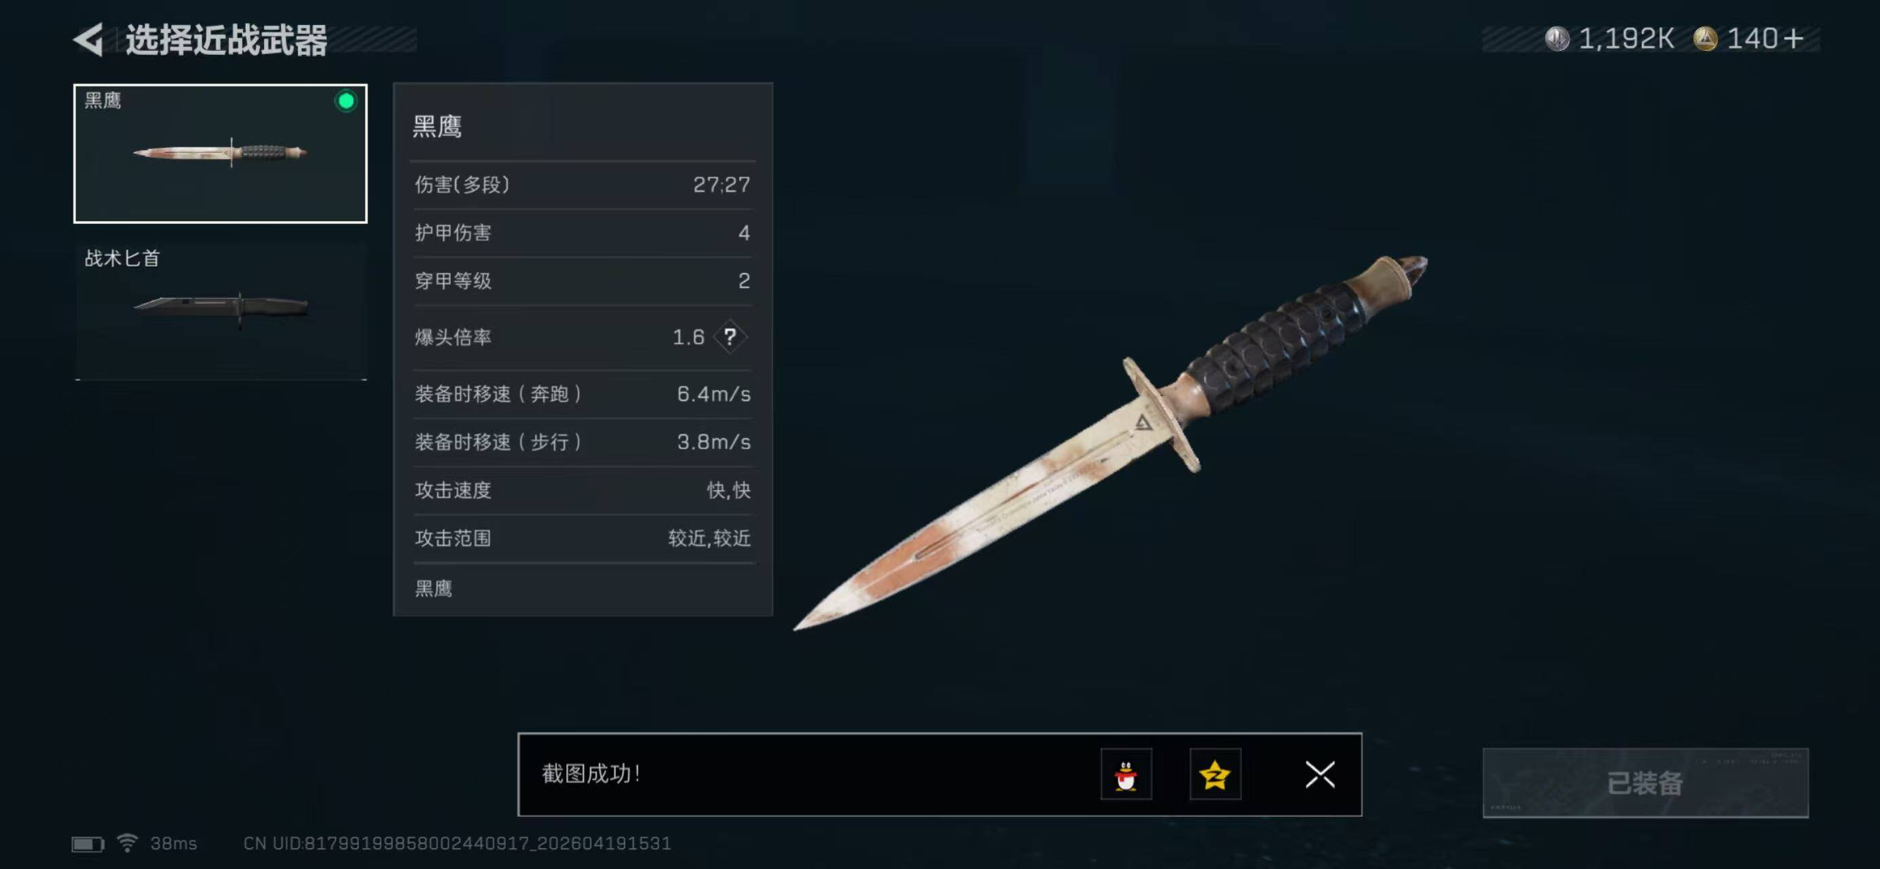
Task: Check the WiFi signal status icon
Action: 127,843
